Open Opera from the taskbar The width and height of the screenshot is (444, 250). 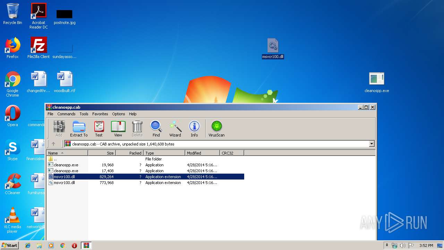coord(74,245)
